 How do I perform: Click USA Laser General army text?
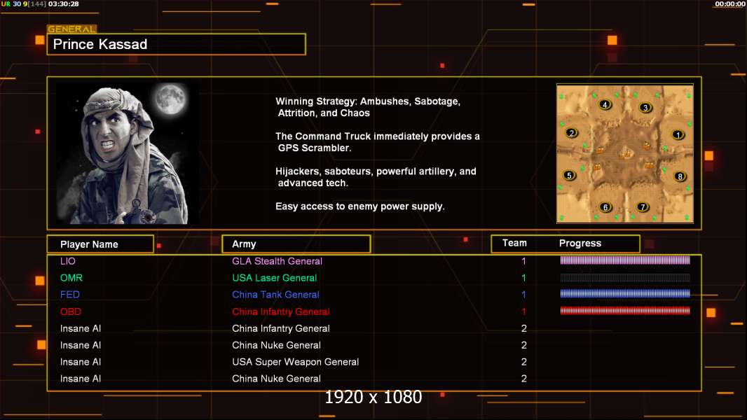pyautogui.click(x=275, y=278)
